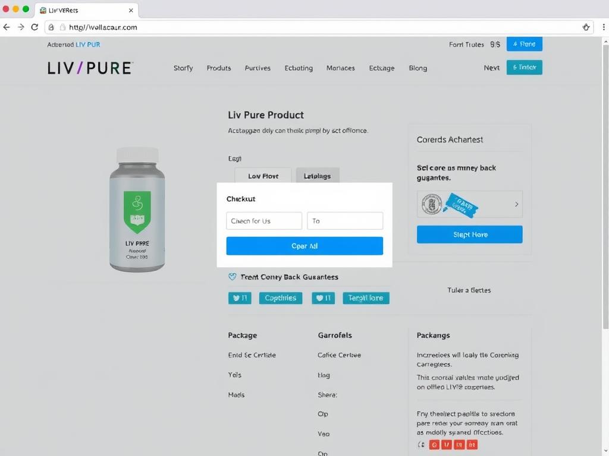Click the browser forward arrow

tap(21, 27)
